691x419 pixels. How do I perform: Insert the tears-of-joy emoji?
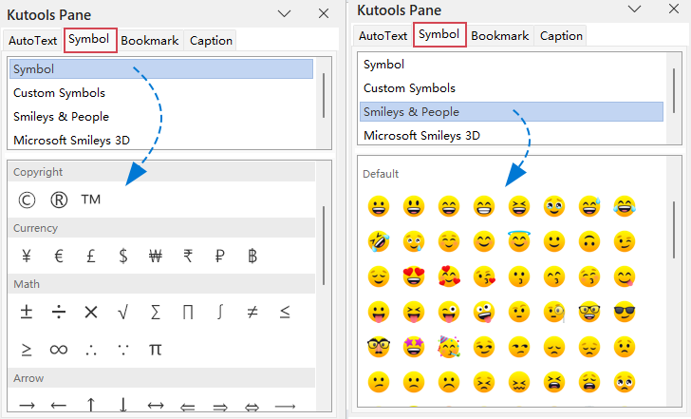[625, 206]
